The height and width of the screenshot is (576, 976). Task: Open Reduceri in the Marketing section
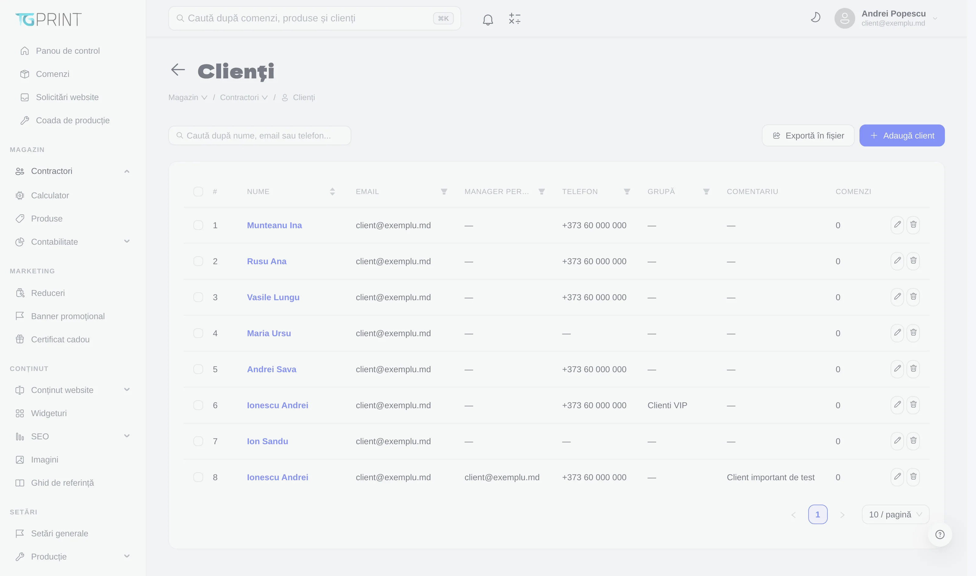click(x=48, y=293)
